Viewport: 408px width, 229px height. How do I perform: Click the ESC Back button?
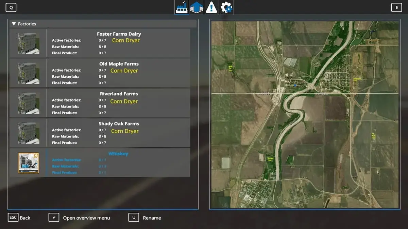pyautogui.click(x=19, y=217)
